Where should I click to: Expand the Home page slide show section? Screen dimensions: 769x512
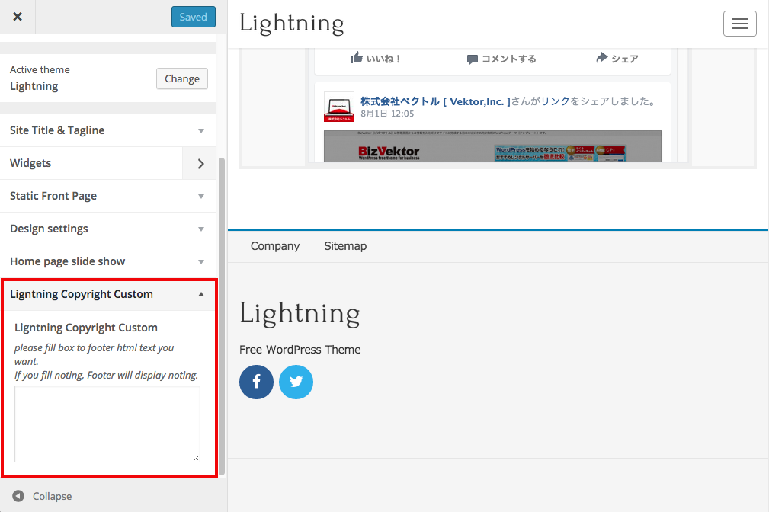pos(108,262)
